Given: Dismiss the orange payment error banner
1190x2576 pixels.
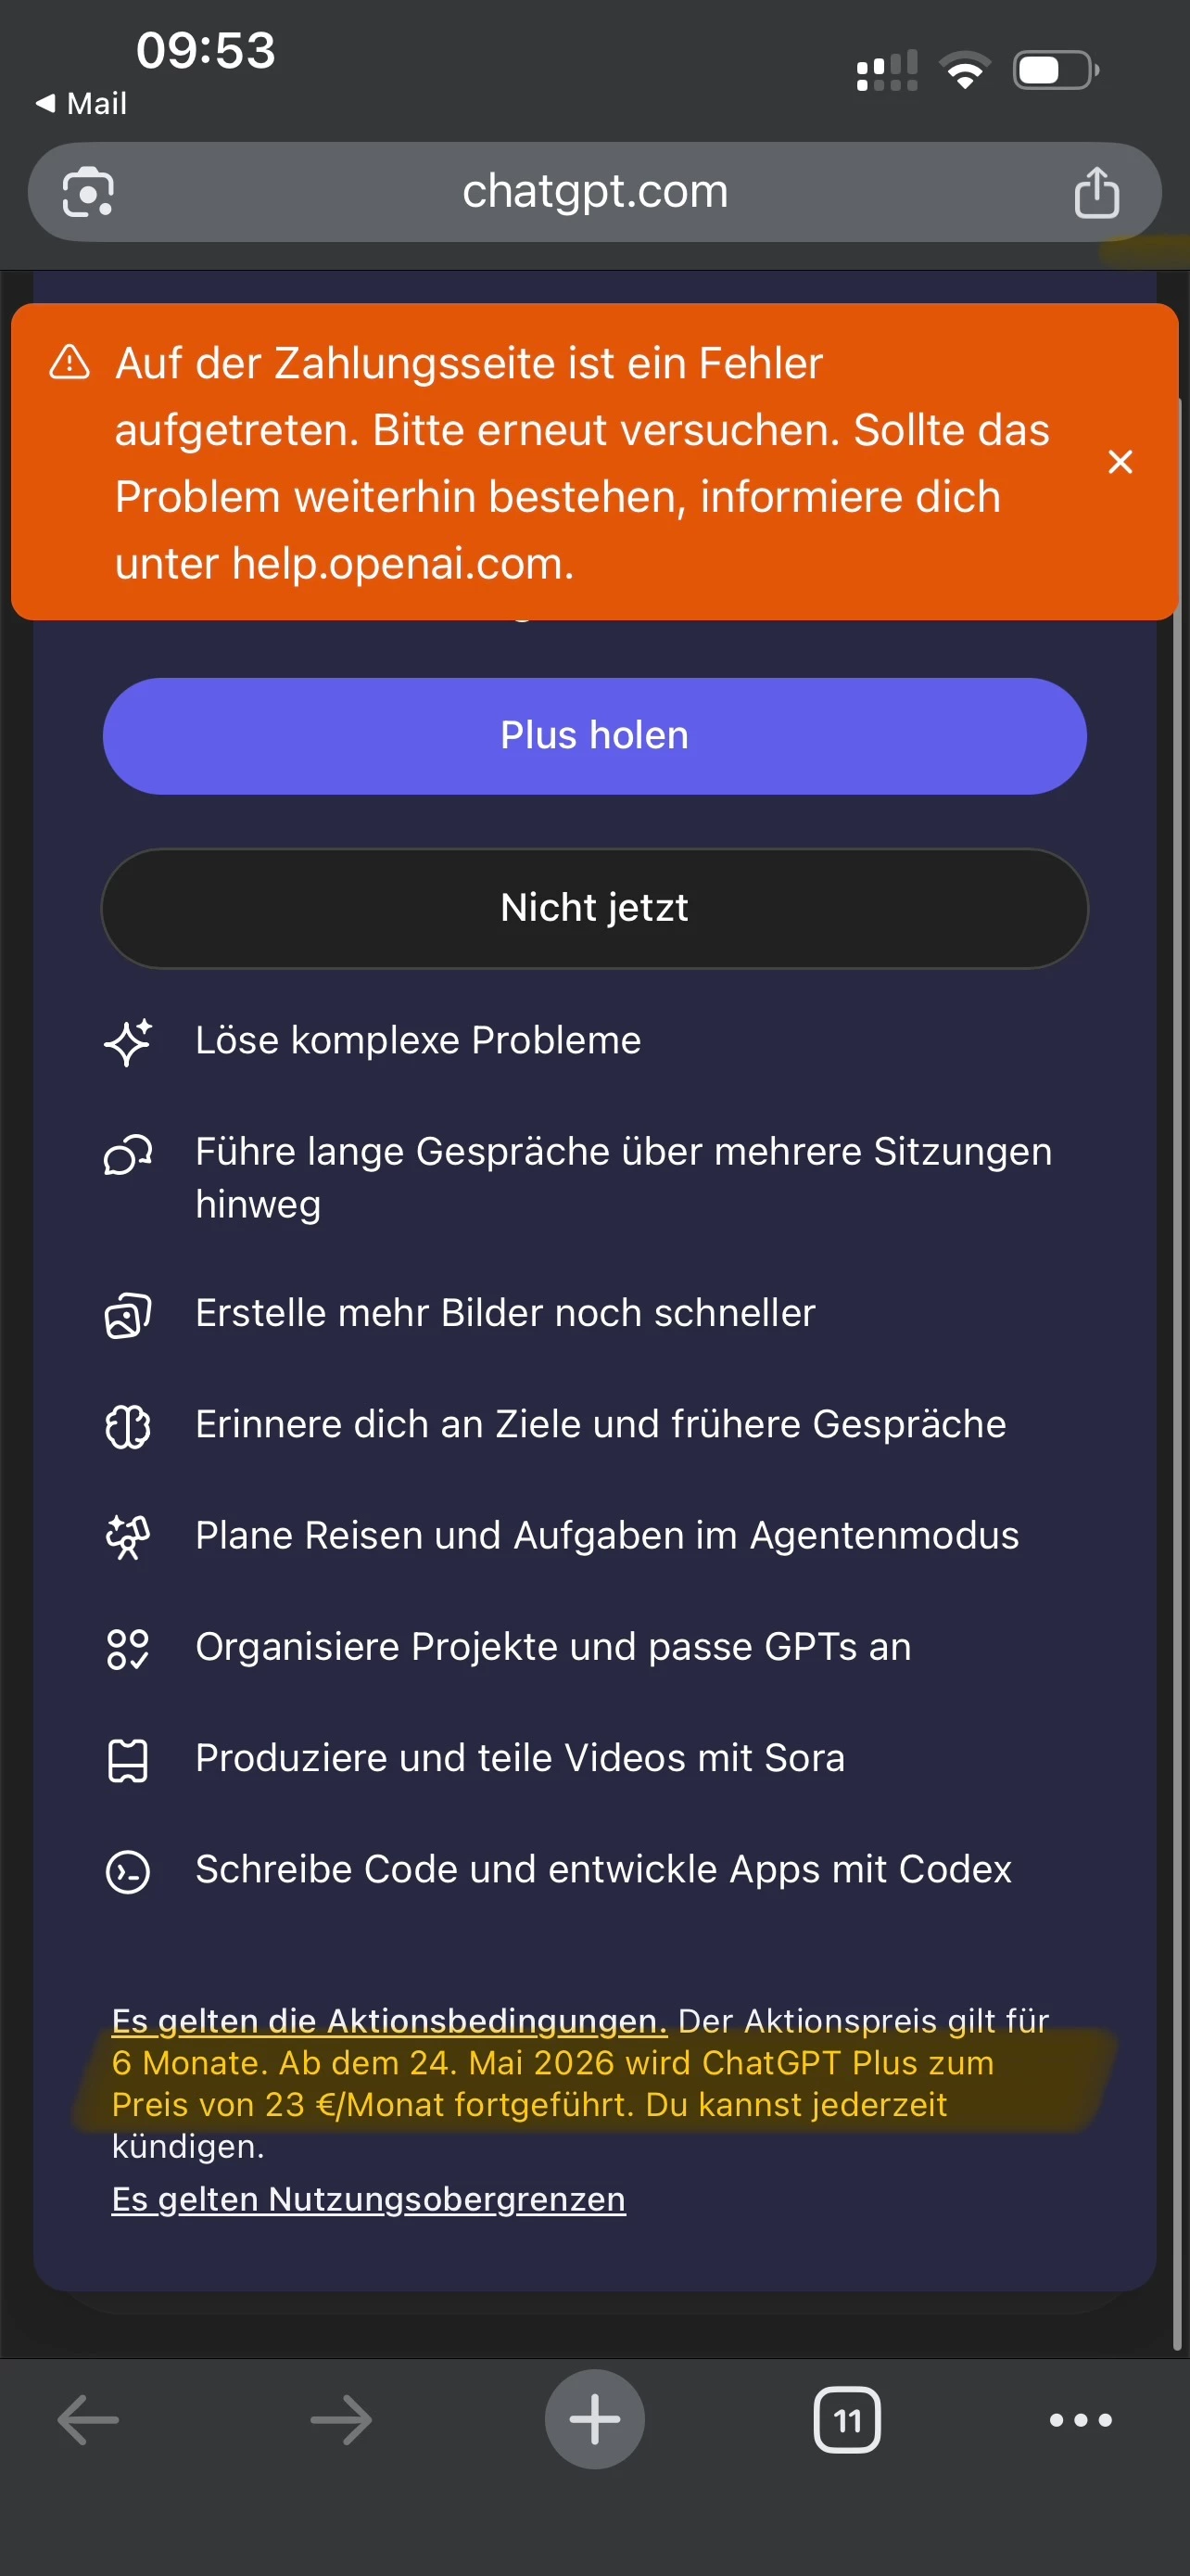Looking at the screenshot, I should click(1120, 462).
